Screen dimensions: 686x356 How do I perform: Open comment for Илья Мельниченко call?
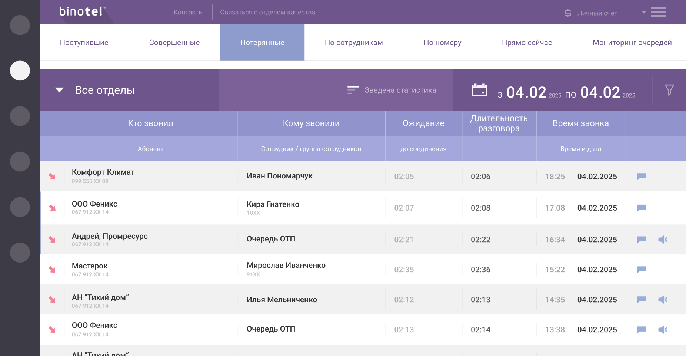pos(642,300)
